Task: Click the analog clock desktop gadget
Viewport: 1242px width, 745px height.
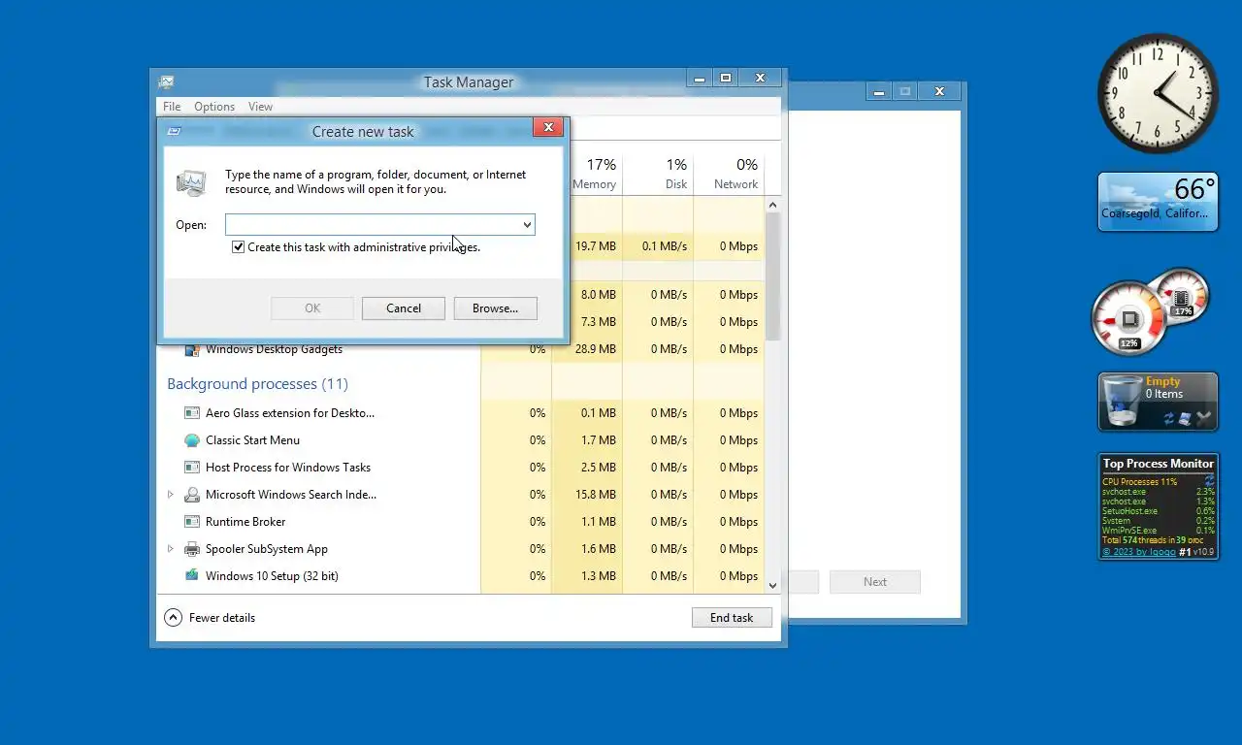Action: 1158,93
